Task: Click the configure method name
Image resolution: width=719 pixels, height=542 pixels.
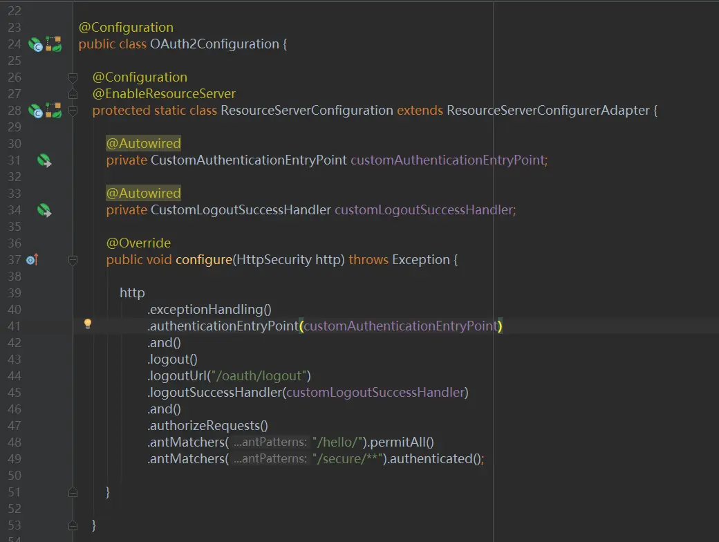Action: [x=204, y=260]
